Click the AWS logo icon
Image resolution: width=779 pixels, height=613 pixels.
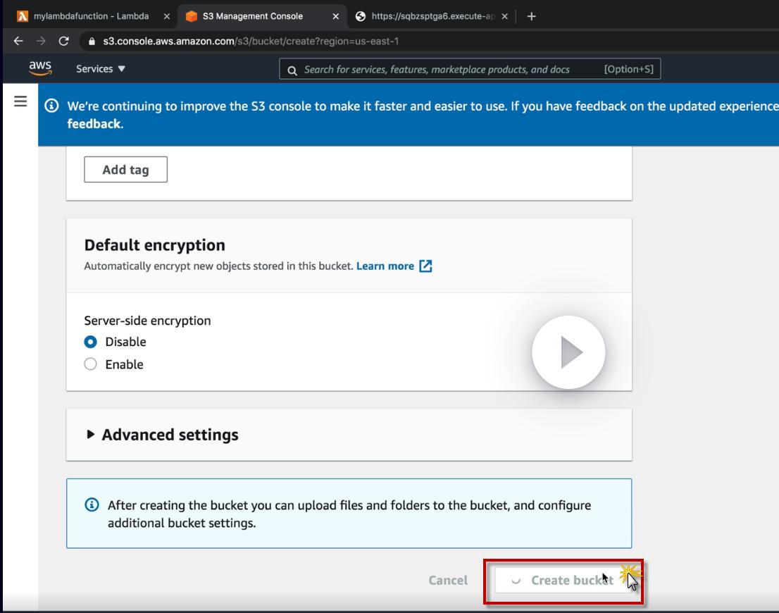pos(40,68)
